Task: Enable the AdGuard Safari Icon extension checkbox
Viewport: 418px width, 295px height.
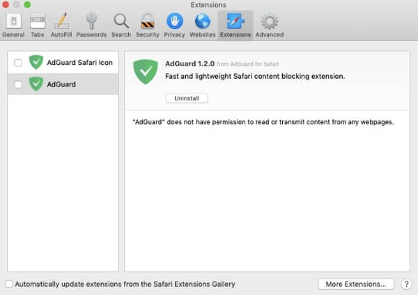Action: 18,63
